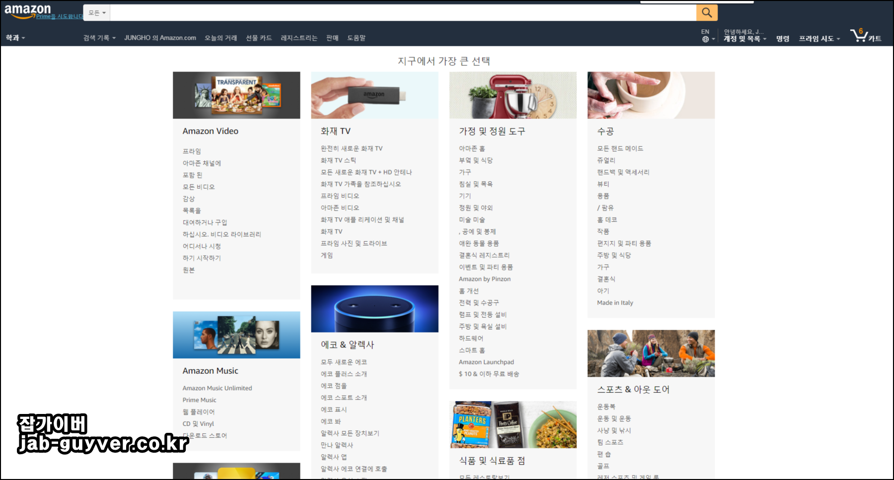Screen dimensions: 894x480
Task: Select 아마존 채널에 under Amazon Video
Action: coord(202,163)
